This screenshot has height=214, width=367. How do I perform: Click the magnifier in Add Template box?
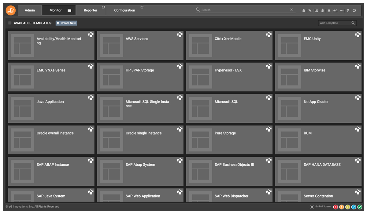point(353,23)
